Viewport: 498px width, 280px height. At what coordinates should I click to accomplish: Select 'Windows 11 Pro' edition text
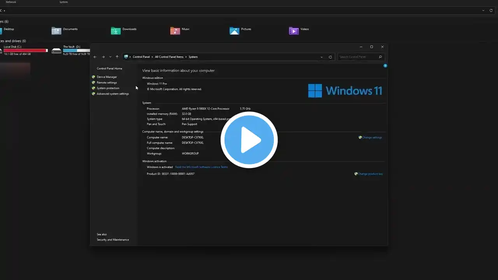click(157, 84)
